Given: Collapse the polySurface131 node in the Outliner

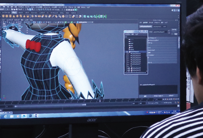Looking at the screenshot, I should pyautogui.click(x=127, y=52).
